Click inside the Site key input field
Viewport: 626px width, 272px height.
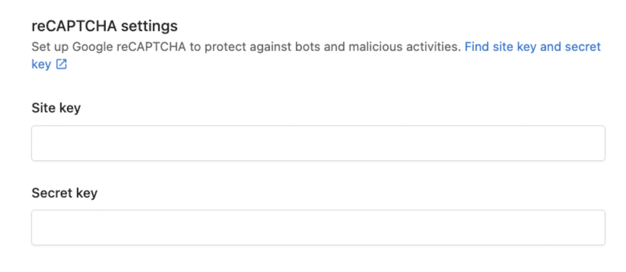[318, 143]
